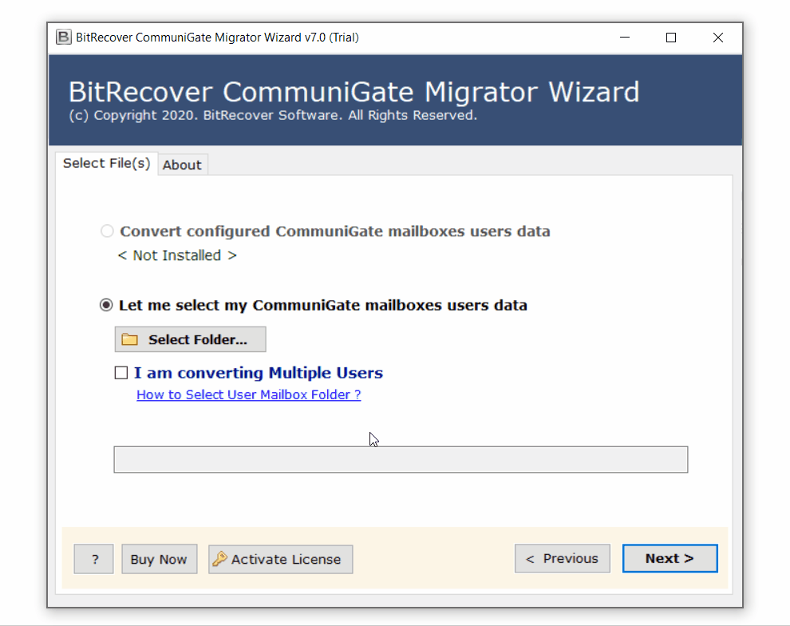Image resolution: width=790 pixels, height=626 pixels.
Task: Click the BitRecover CommuniGate Migrator Wizard banner heading
Action: pyautogui.click(x=354, y=92)
